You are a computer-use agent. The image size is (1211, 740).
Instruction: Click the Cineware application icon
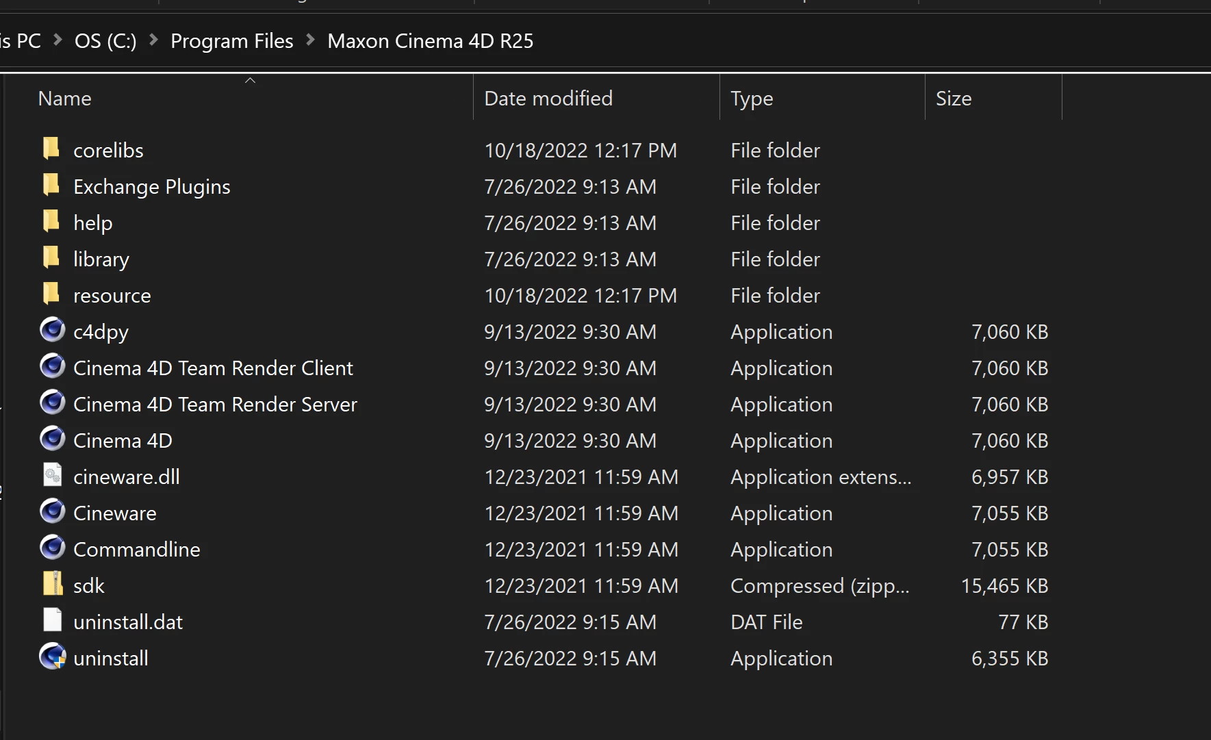[x=52, y=511]
